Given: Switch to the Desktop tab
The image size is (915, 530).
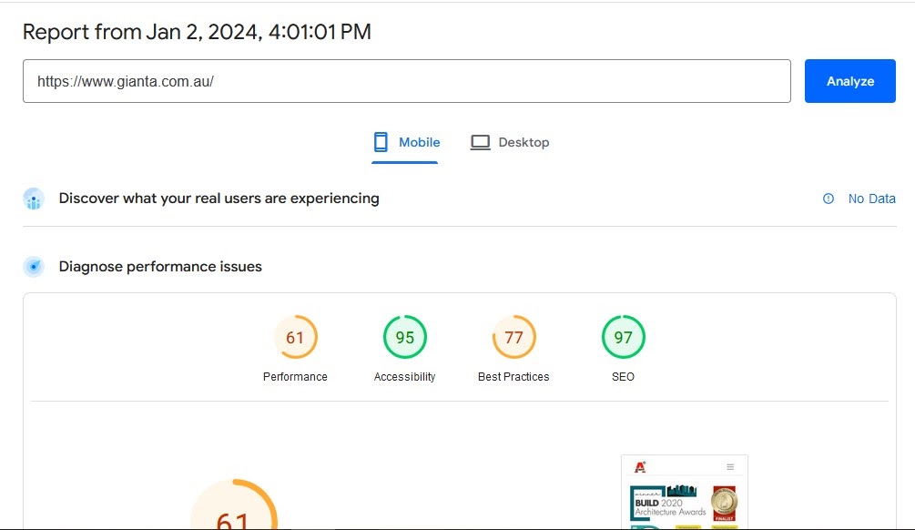Looking at the screenshot, I should pos(510,143).
